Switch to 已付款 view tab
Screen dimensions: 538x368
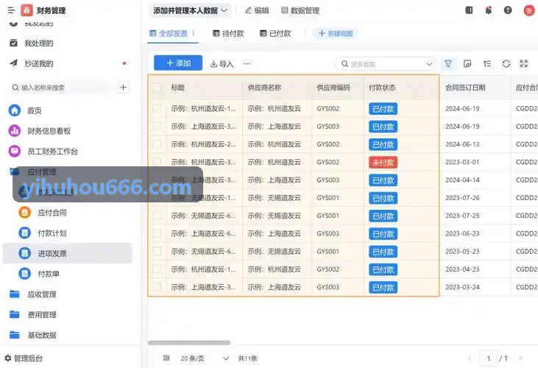(x=275, y=34)
